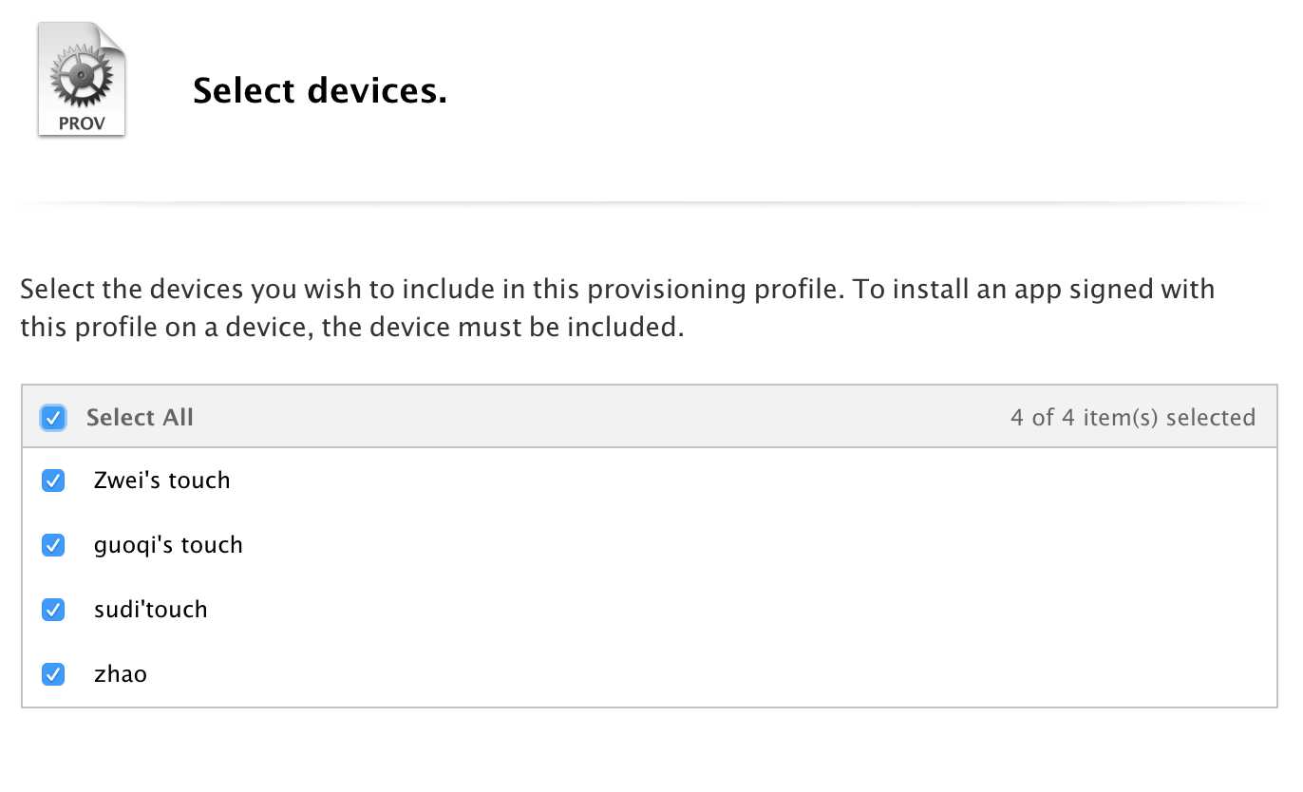Click the Select All label text
Viewport: 1303px width, 792px height.
pos(140,418)
